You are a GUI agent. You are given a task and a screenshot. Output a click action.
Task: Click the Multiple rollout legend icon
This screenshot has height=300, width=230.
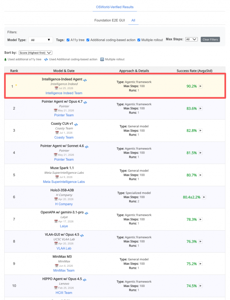pyautogui.click(x=102, y=59)
